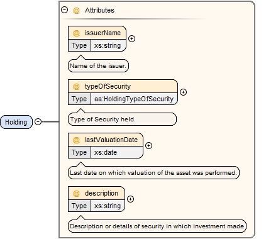Select the lastValuationDate attribute header
266x239 pixels.
pos(106,140)
